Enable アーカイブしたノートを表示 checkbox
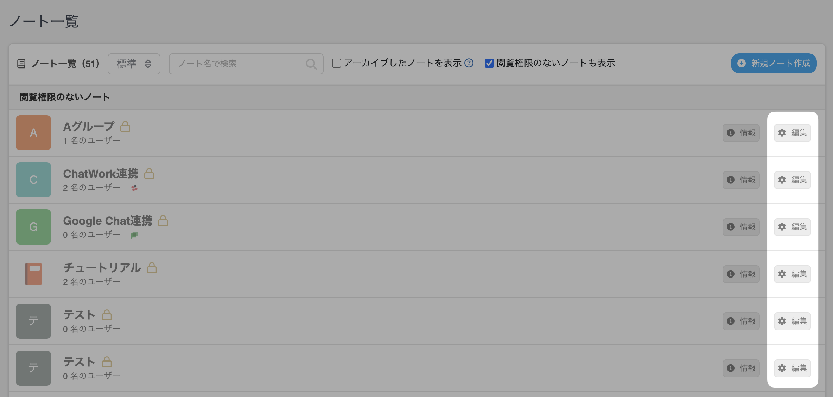Viewport: 833px width, 397px height. click(337, 63)
